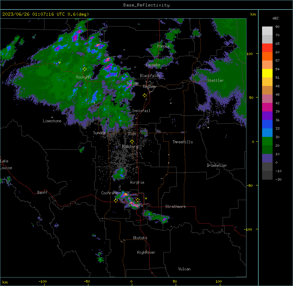The image size is (293, 286).
Task: Select the blue 33-36 dBZ legend swatch
Action: pos(267,124)
